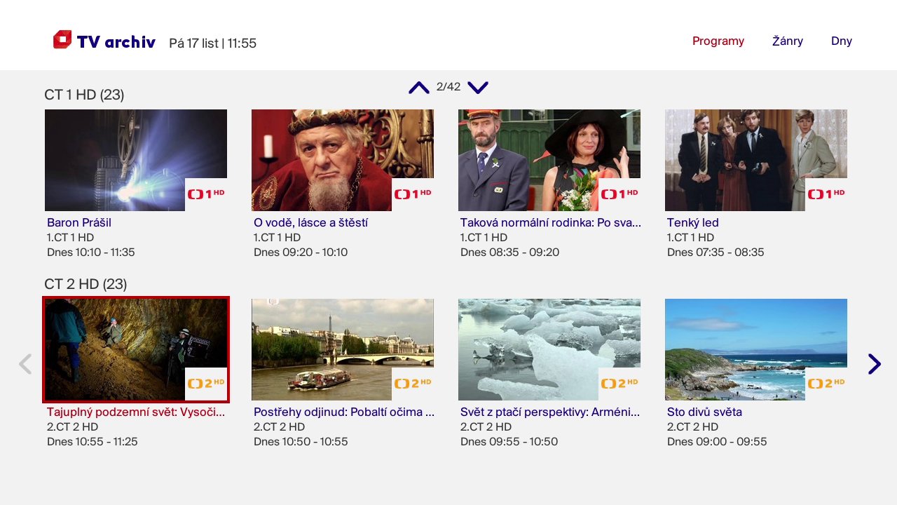Viewport: 897px width, 505px height.
Task: Click 2.CT 2 HD label under Postřehy odjinud
Action: [x=279, y=426]
